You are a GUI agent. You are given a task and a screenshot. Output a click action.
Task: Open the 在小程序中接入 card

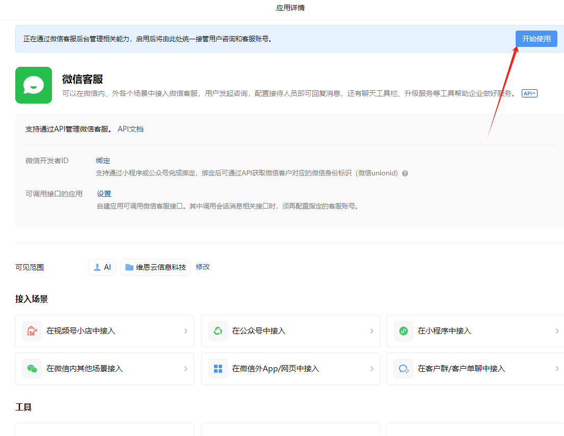(475, 331)
